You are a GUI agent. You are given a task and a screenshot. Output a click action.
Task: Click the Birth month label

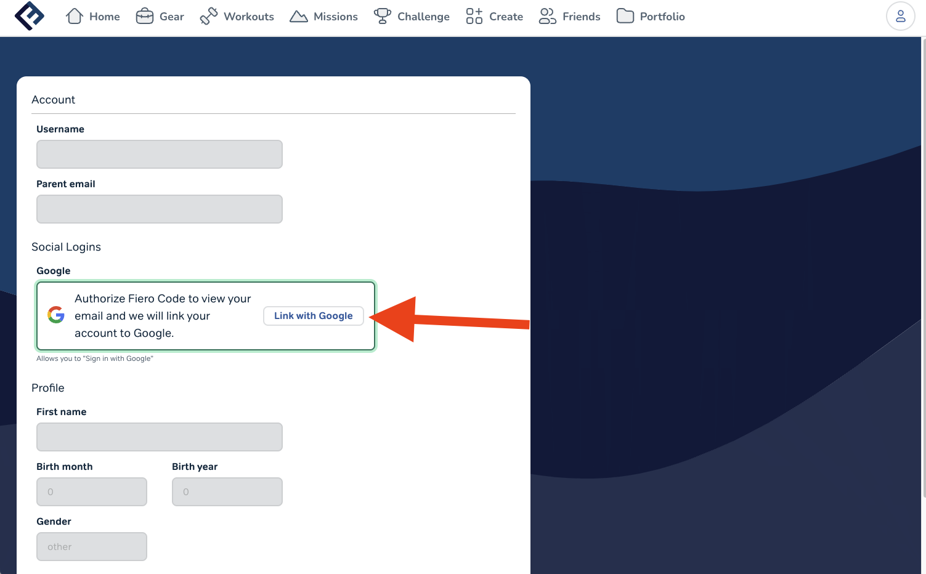65,467
